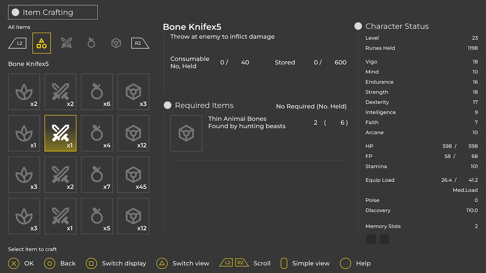The height and width of the screenshot is (273, 486).
Task: Click the Required Items heading
Action: pos(204,105)
